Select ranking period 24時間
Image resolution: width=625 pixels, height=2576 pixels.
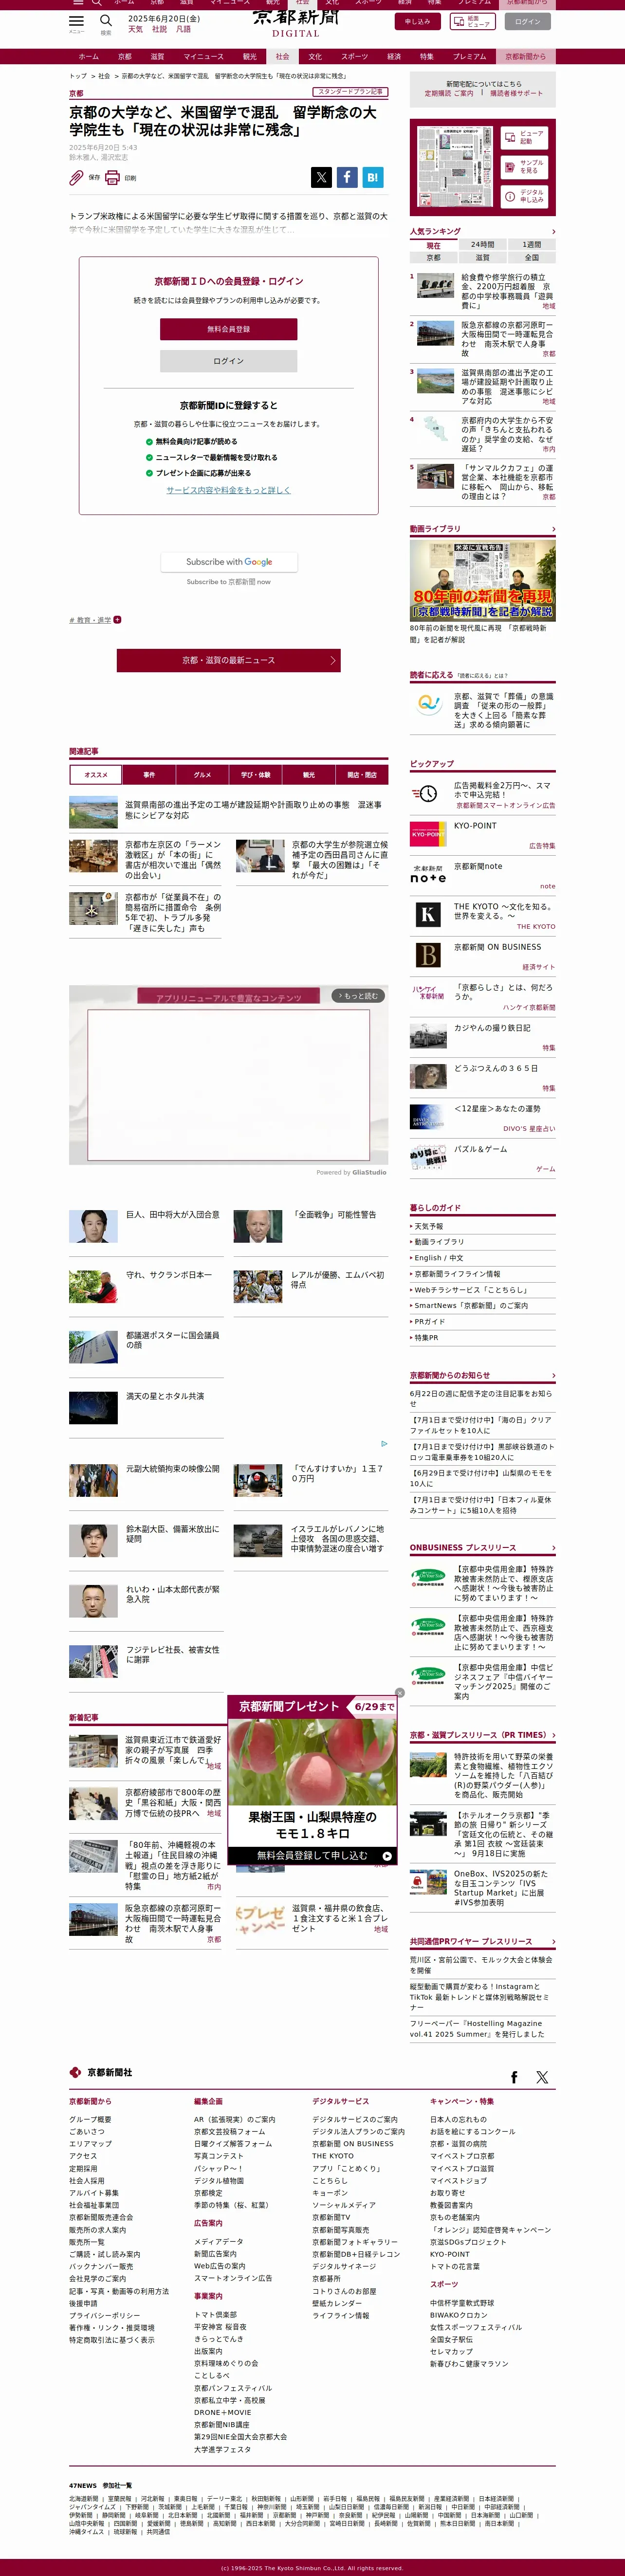pos(483,244)
